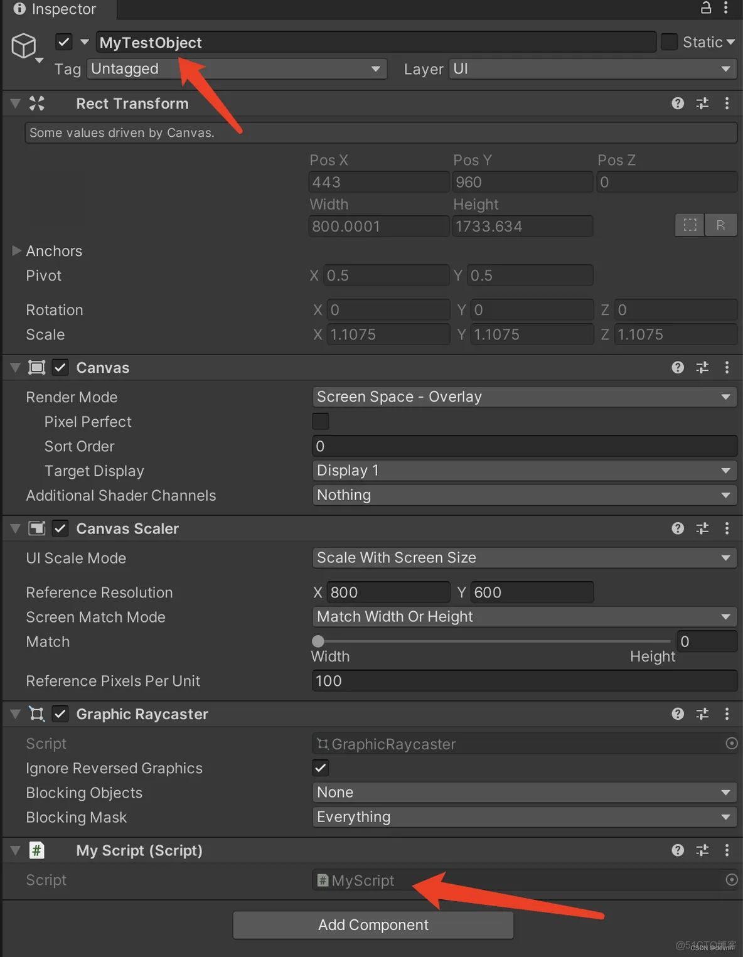Open Rect Transform context menu
This screenshot has width=743, height=957.
pos(727,103)
